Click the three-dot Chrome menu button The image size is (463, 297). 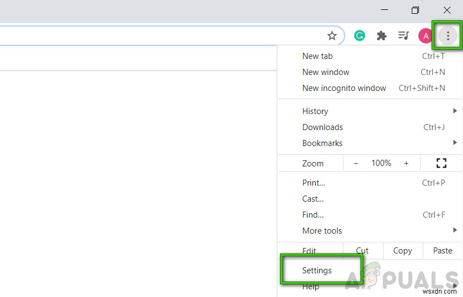pyautogui.click(x=448, y=36)
